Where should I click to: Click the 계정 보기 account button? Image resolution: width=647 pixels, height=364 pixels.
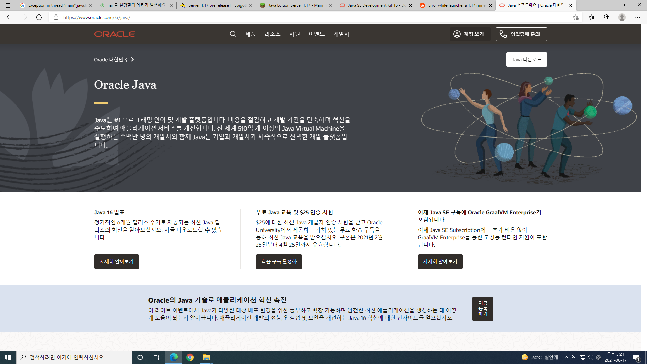pyautogui.click(x=469, y=34)
